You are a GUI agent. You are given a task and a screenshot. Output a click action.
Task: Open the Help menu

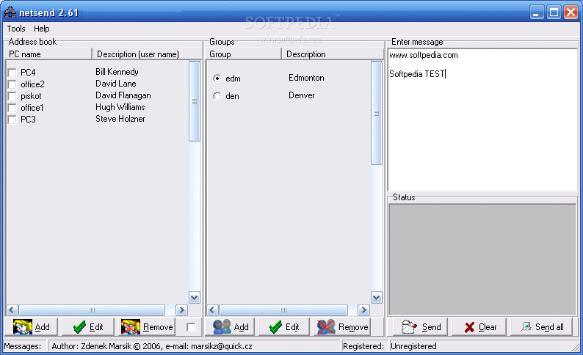[x=41, y=29]
